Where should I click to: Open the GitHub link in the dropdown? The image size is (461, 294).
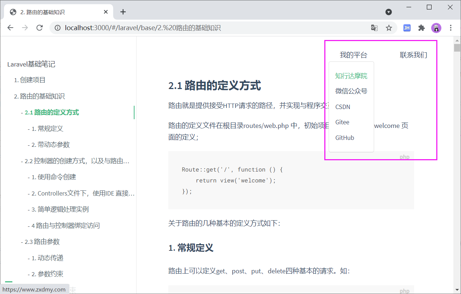[x=344, y=137]
